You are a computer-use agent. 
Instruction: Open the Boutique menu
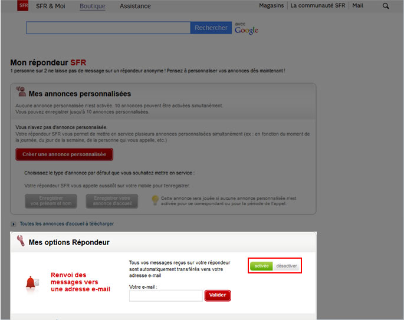pos(93,6)
